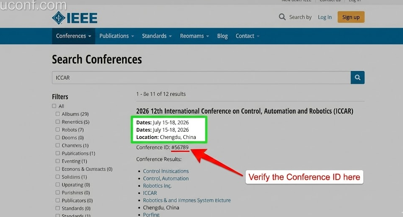Expand the Reomams dropdown arrow
Image resolution: width=403 pixels, height=217 pixels.
(x=207, y=36)
